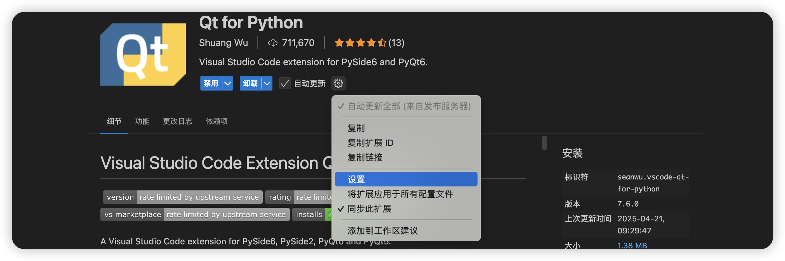The height and width of the screenshot is (261, 785).
Task: Select 复制链接 menu entry
Action: [x=406, y=157]
